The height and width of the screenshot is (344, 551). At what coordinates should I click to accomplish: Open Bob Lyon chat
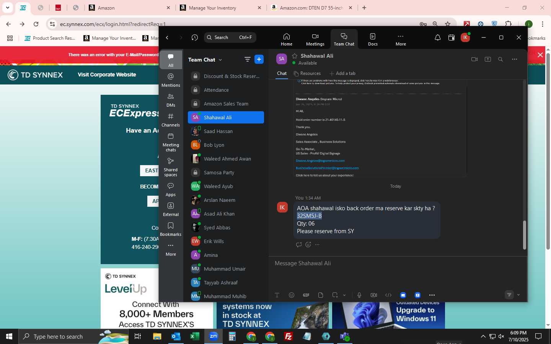click(x=226, y=145)
